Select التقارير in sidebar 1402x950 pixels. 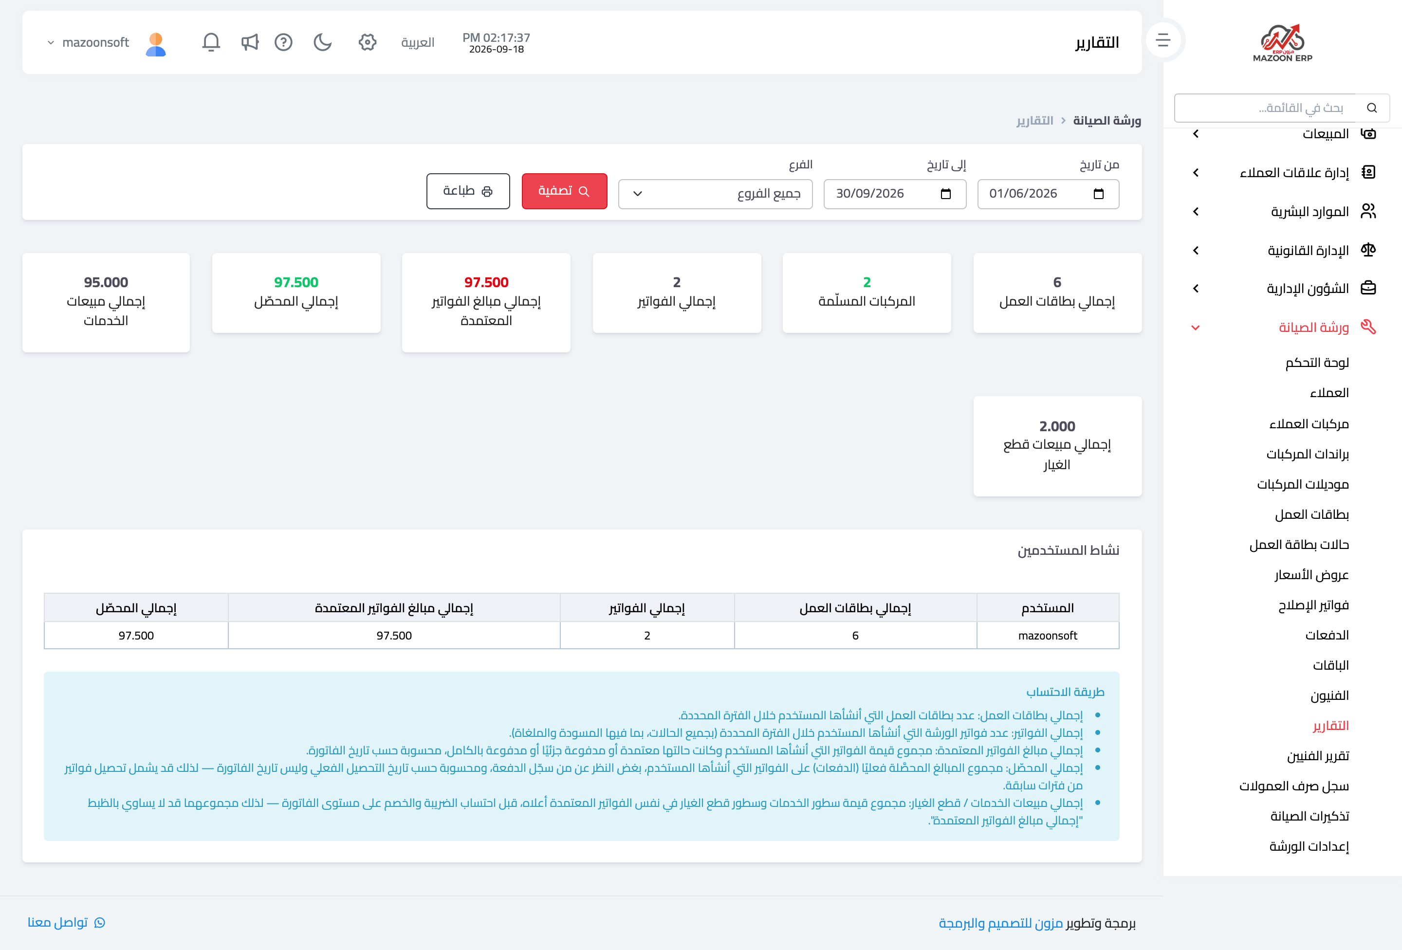[1331, 725]
